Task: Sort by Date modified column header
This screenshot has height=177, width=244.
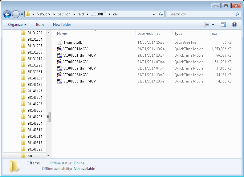Action: 149,34
